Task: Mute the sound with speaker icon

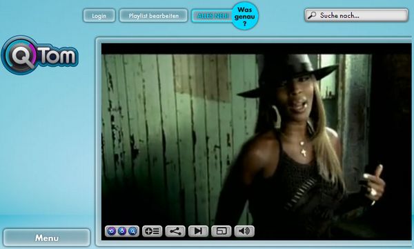Action: coord(244,231)
